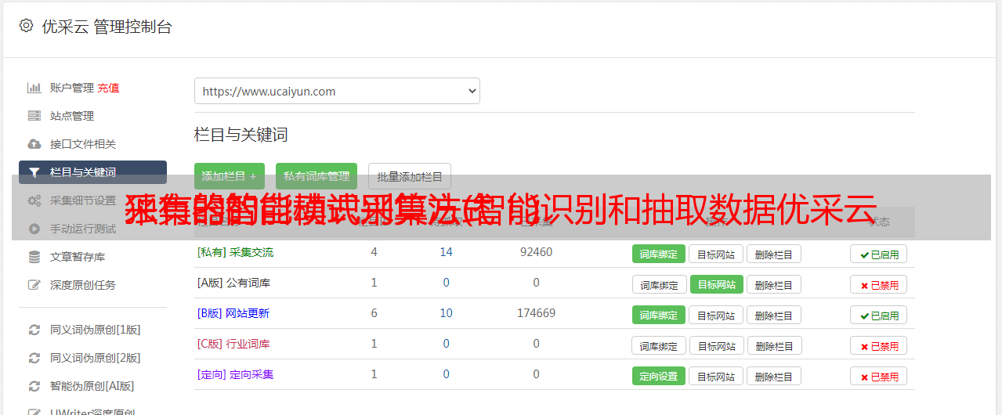Toggle 已禁用 status for 行业词库

[879, 345]
